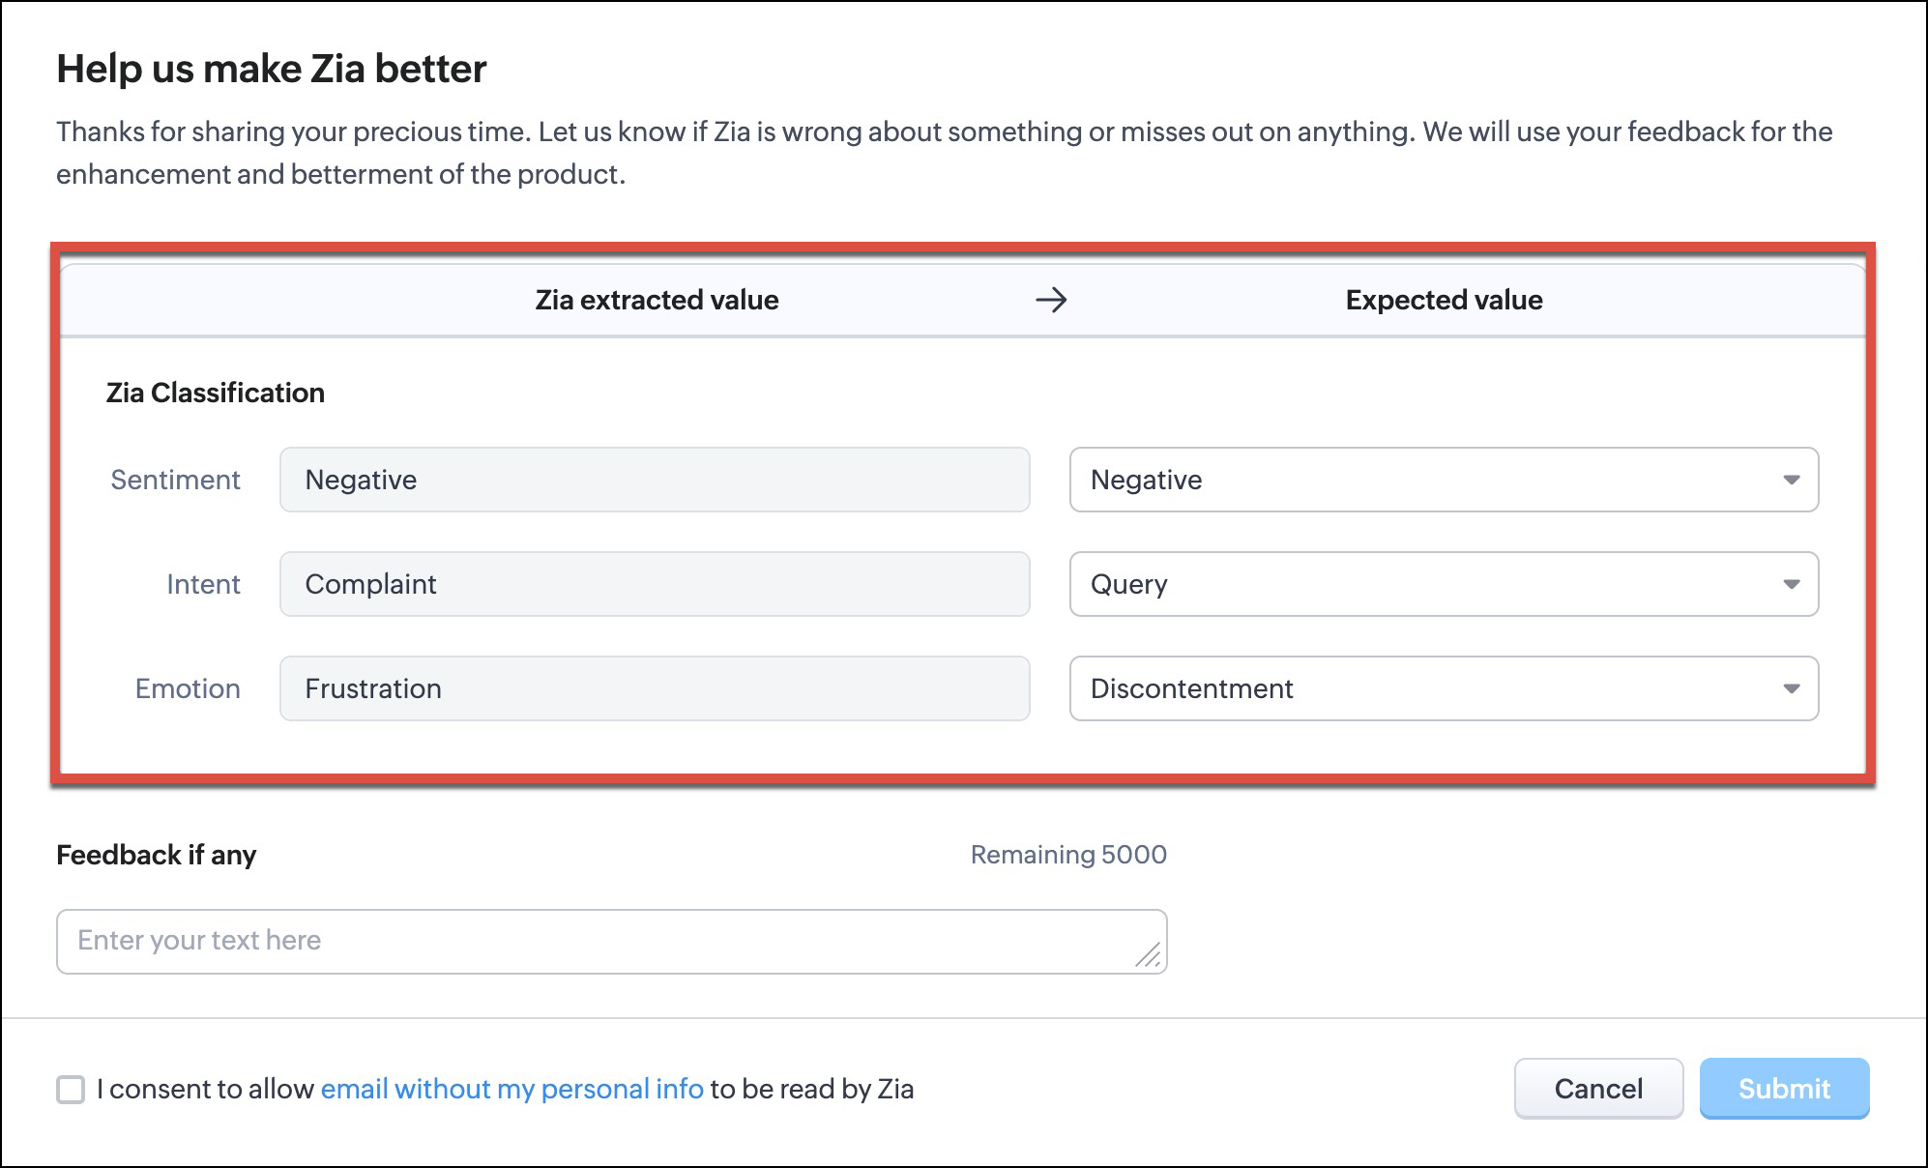Click the Intent dropdown caret arrow
Screen dimensions: 1928x1168
coord(1791,584)
